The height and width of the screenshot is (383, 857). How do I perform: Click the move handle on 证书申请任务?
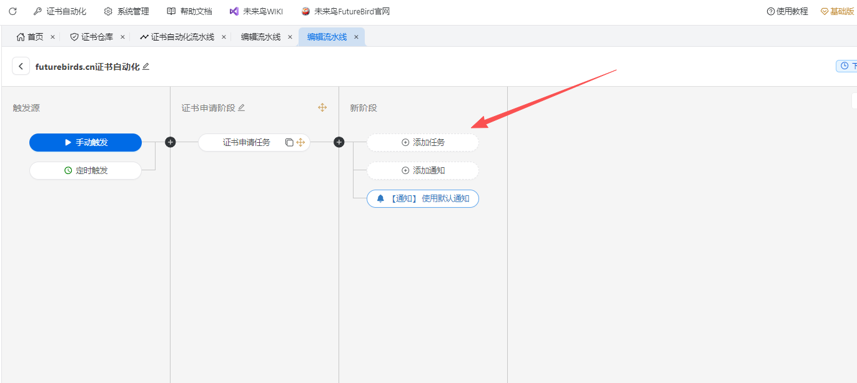click(x=300, y=142)
